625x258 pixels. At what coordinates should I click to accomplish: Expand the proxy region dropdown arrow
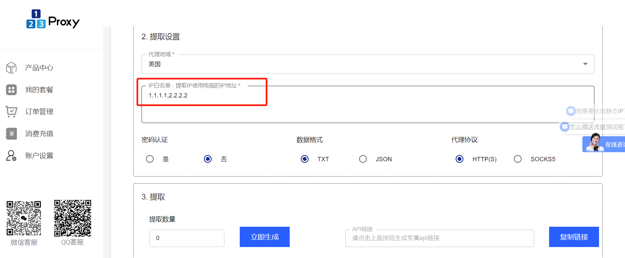point(585,64)
